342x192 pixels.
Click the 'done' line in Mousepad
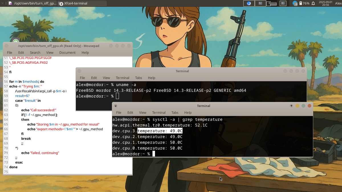click(x=13, y=167)
